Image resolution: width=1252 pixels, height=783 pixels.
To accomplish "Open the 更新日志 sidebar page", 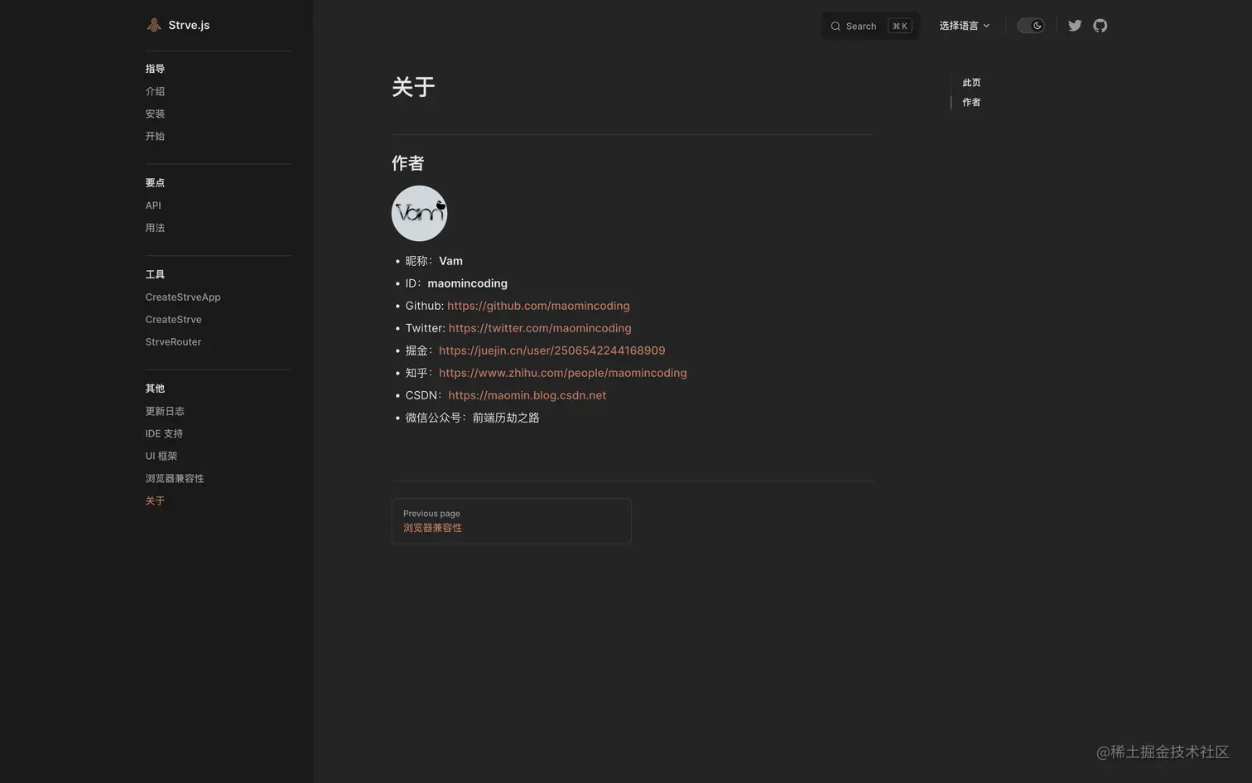I will [165, 411].
